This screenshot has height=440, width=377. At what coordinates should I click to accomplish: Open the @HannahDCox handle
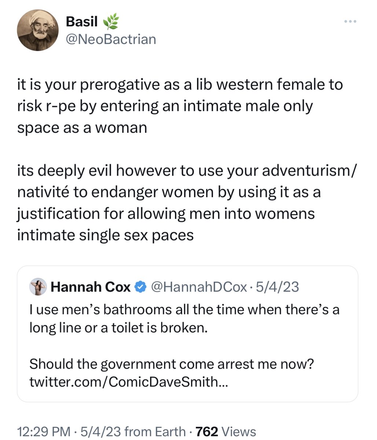coord(198,287)
